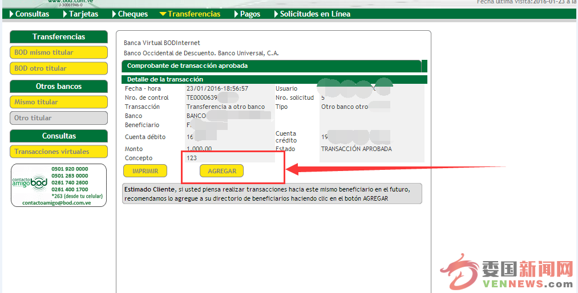Click the 'Comprobante de transacción aprobada' header
This screenshot has height=293, width=578.
pyautogui.click(x=187, y=66)
